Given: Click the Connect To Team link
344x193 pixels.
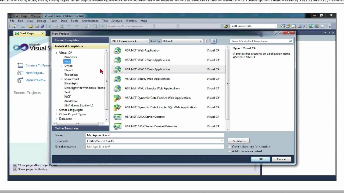Looking at the screenshot, I should coord(38,66).
